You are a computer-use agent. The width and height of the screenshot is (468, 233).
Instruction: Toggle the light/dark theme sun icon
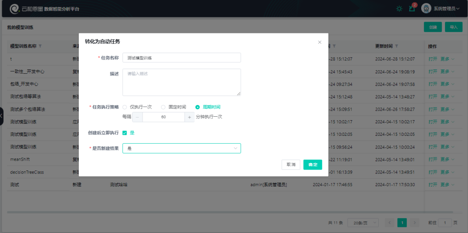coord(399,9)
